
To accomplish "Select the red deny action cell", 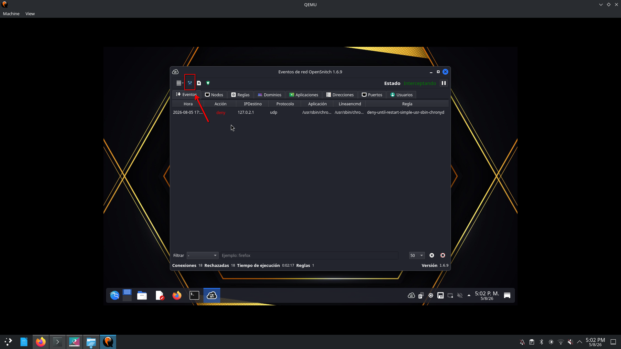I will (221, 112).
